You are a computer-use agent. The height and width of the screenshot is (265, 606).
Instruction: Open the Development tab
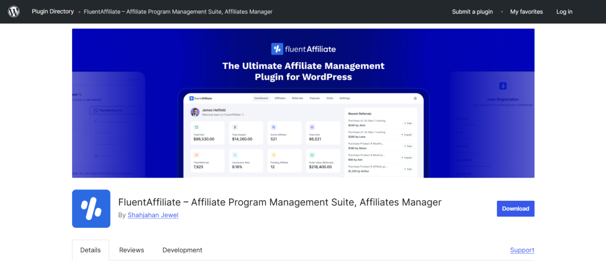click(182, 250)
